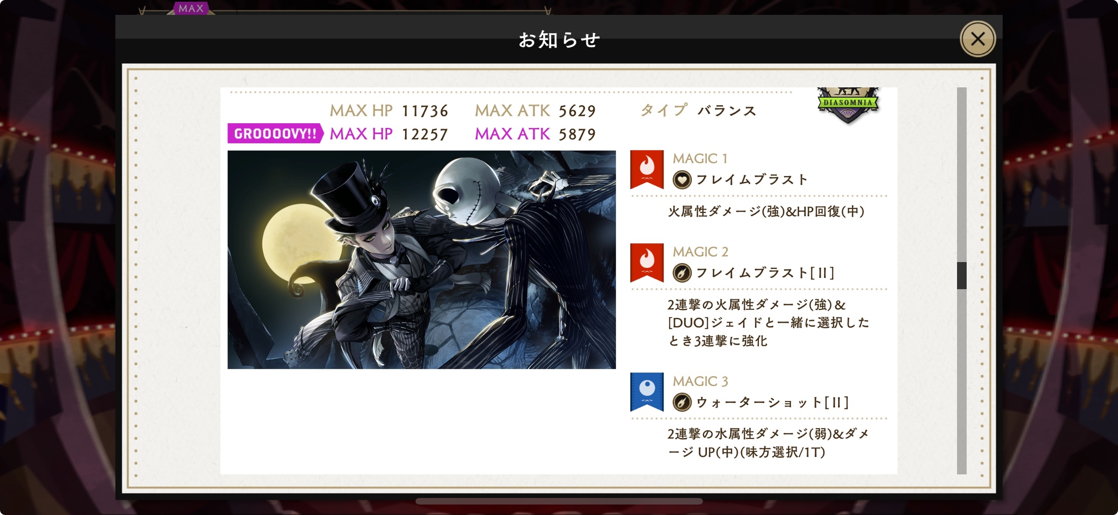The height and width of the screenshot is (515, 1118).
Task: Click the フレイムブラスト spell name under MAGIC 1
Action: point(751,180)
